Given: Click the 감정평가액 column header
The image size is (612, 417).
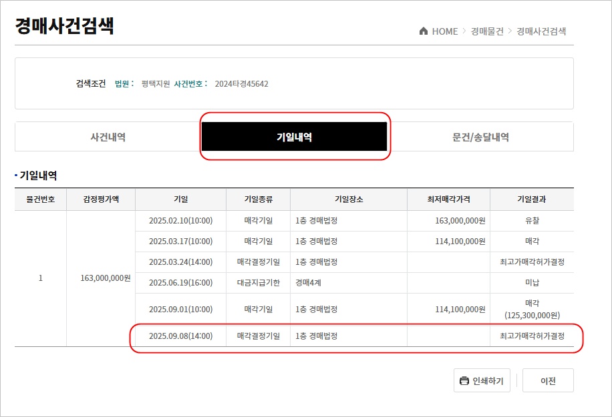Looking at the screenshot, I should (x=101, y=199).
